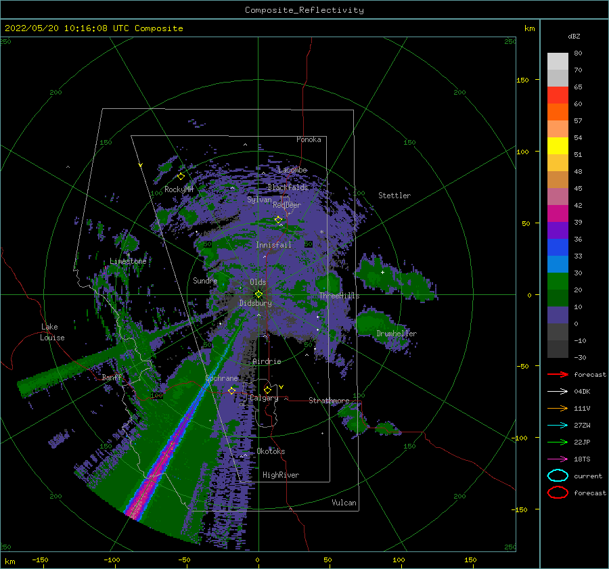Select the Drumheller city label
Screen dimensions: 609x569
coord(397,334)
